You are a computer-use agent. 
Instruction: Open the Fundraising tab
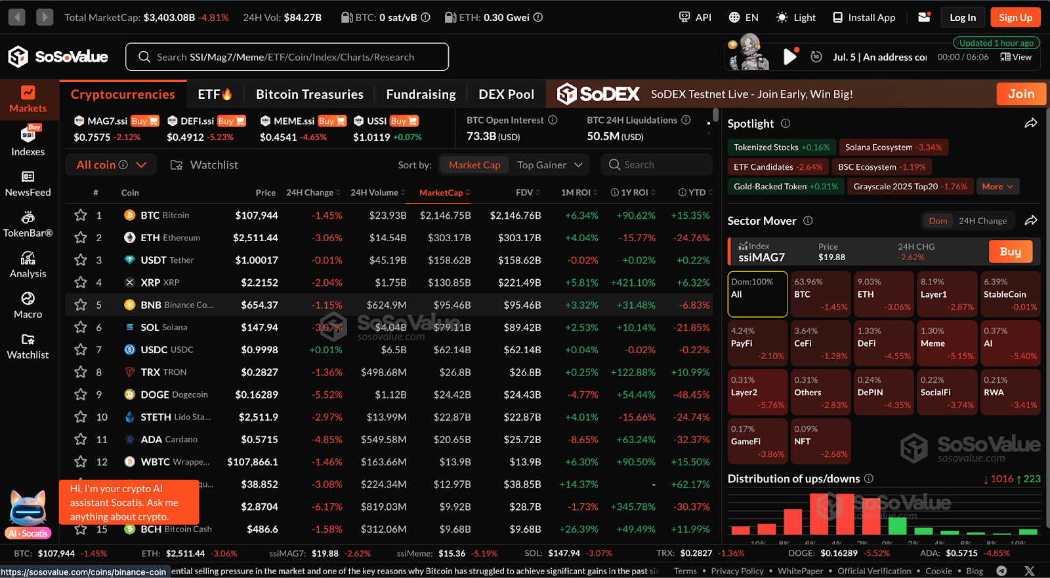(421, 94)
